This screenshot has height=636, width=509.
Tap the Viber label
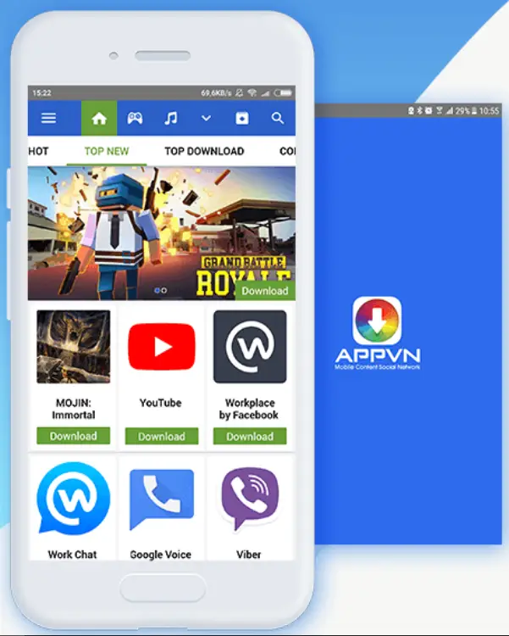pos(249,555)
